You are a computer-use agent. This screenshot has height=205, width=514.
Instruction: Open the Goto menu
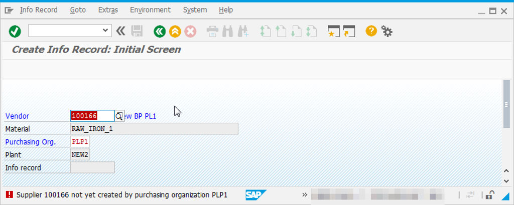[78, 10]
